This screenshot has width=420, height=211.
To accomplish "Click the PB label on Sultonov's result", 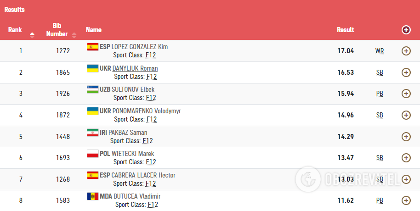I will point(380,94).
